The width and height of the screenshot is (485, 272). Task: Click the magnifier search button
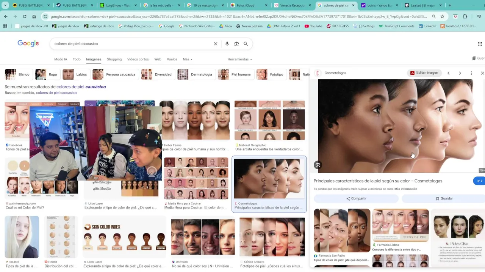(246, 44)
